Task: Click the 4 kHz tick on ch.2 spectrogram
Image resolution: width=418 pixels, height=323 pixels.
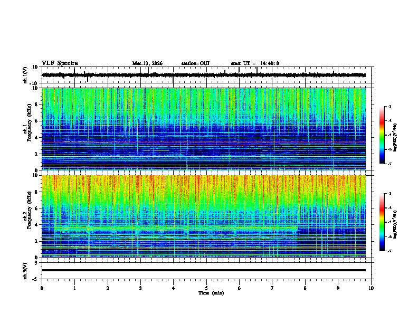Action: point(36,225)
